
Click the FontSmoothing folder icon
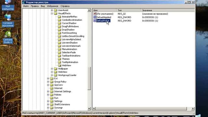[x=59, y=33]
